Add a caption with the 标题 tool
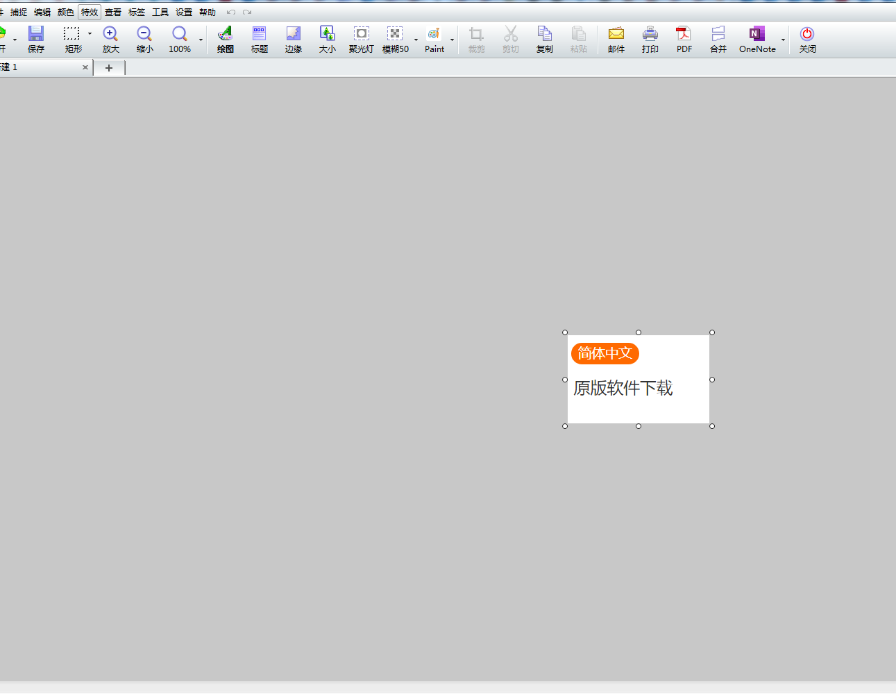 [x=260, y=40]
